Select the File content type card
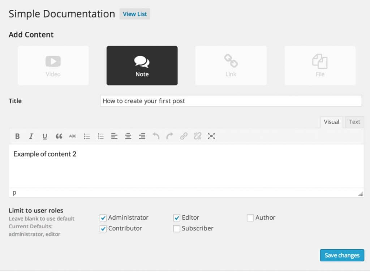The width and height of the screenshot is (370, 272). (x=320, y=66)
